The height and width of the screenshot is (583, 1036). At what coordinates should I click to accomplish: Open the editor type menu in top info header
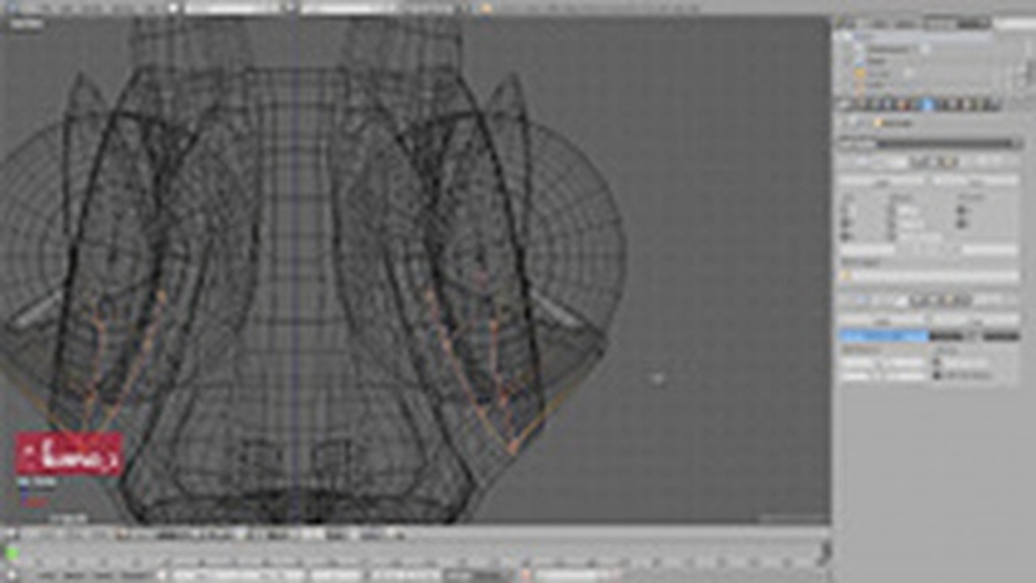(x=10, y=7)
